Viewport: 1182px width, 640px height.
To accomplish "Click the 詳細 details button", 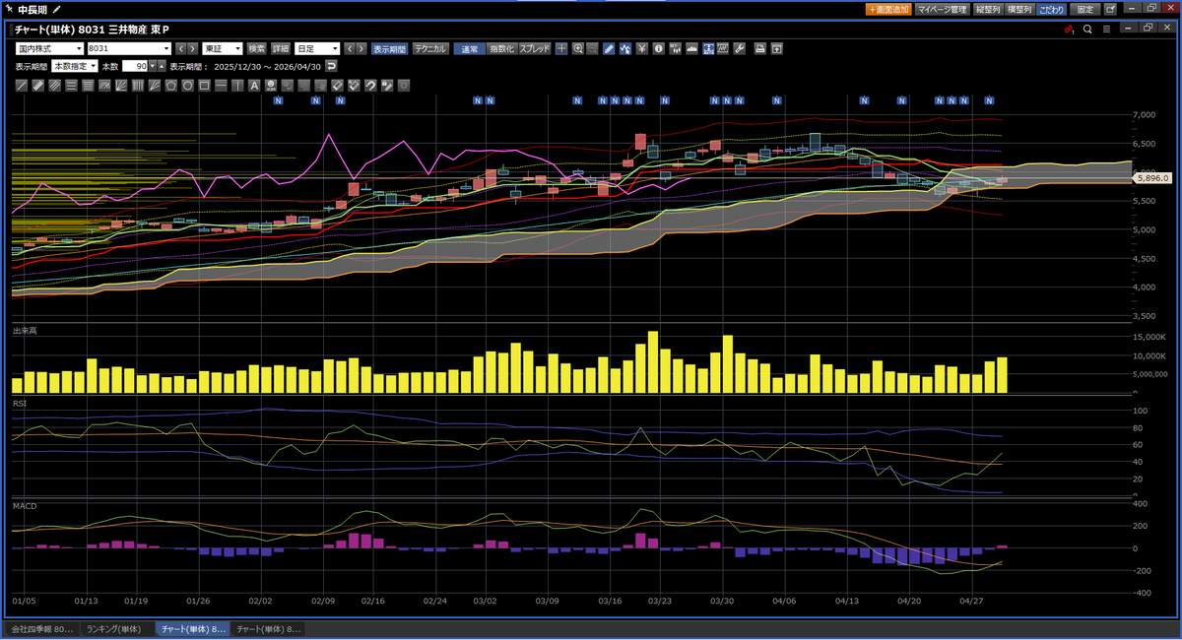I will pos(281,48).
